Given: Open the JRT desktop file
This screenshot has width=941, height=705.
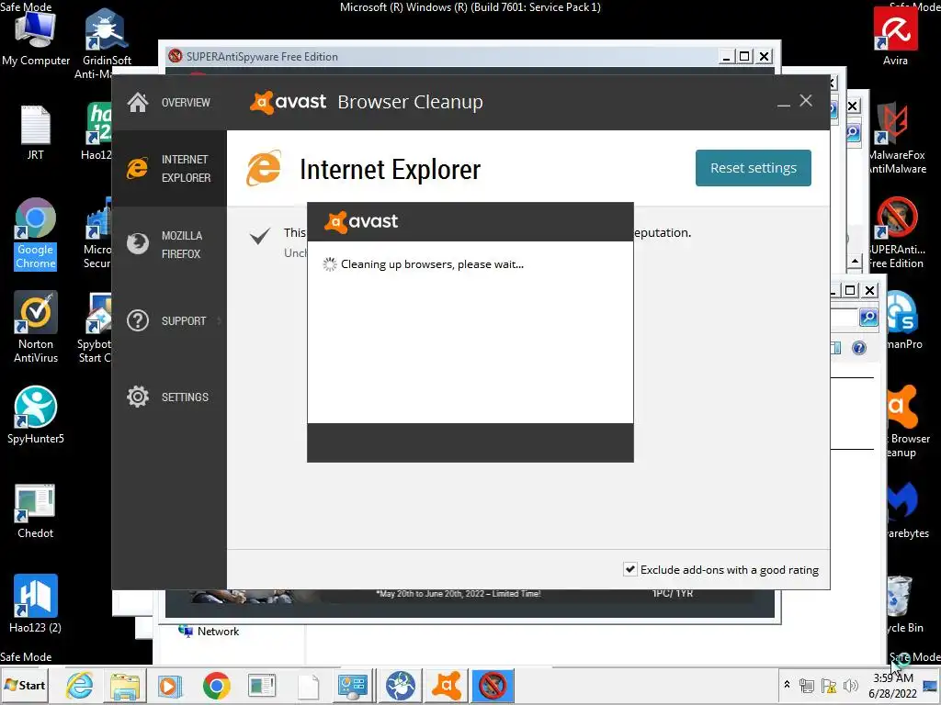Looking at the screenshot, I should [x=36, y=133].
